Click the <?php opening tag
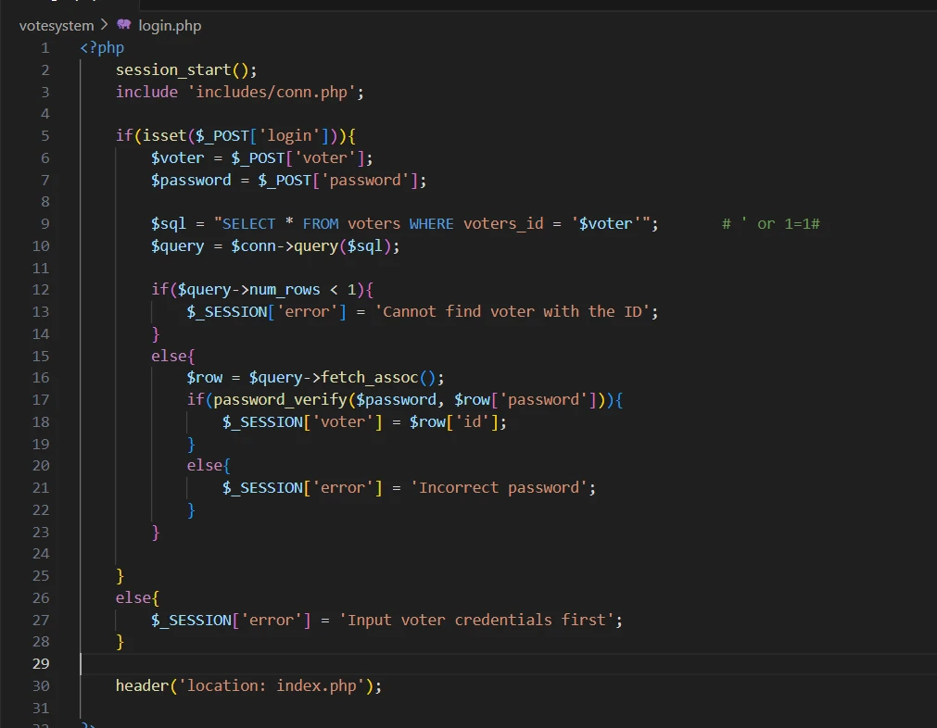Viewport: 937px width, 728px height. tap(102, 48)
